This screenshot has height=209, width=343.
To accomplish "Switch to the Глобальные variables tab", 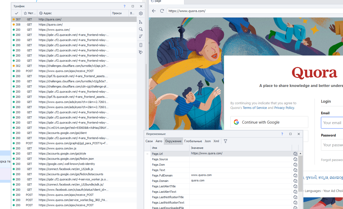I will click(x=193, y=141).
